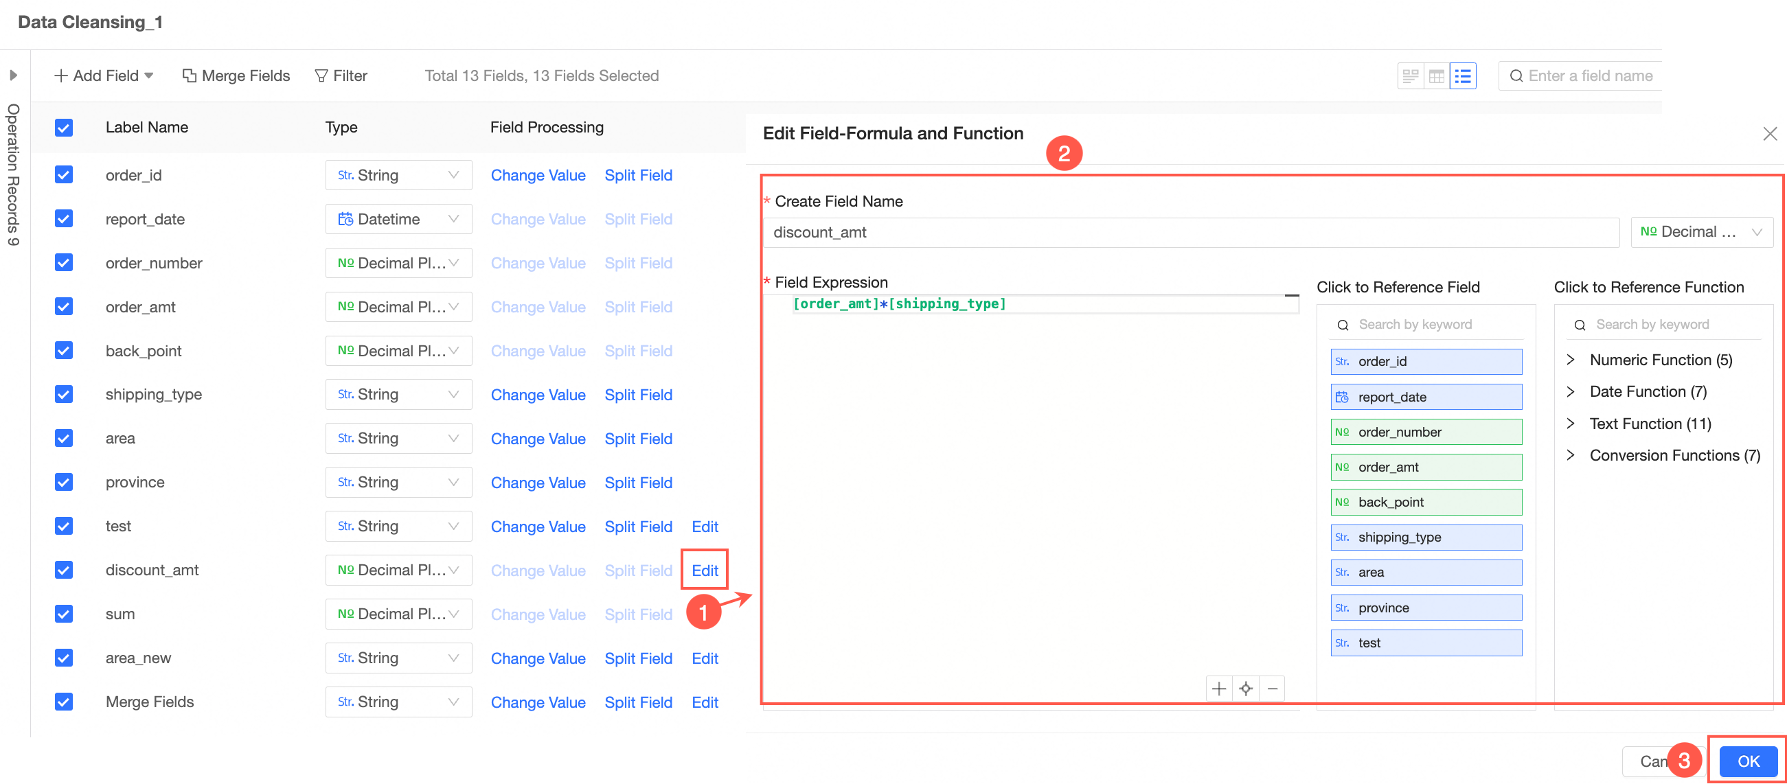Click the Create Field Name input box

tap(1190, 232)
